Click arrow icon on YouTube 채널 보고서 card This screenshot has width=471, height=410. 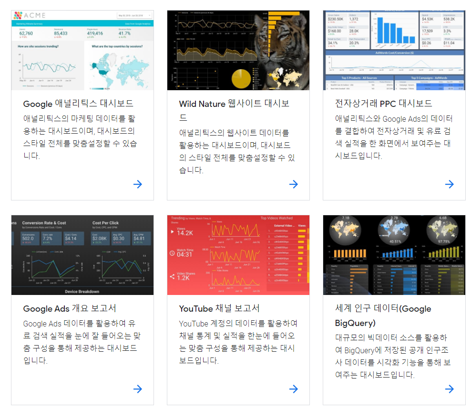294,389
